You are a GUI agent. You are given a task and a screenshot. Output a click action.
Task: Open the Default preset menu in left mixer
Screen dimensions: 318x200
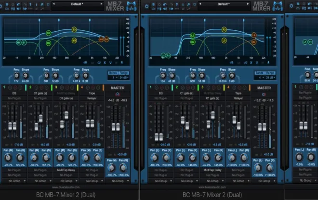point(76,4)
